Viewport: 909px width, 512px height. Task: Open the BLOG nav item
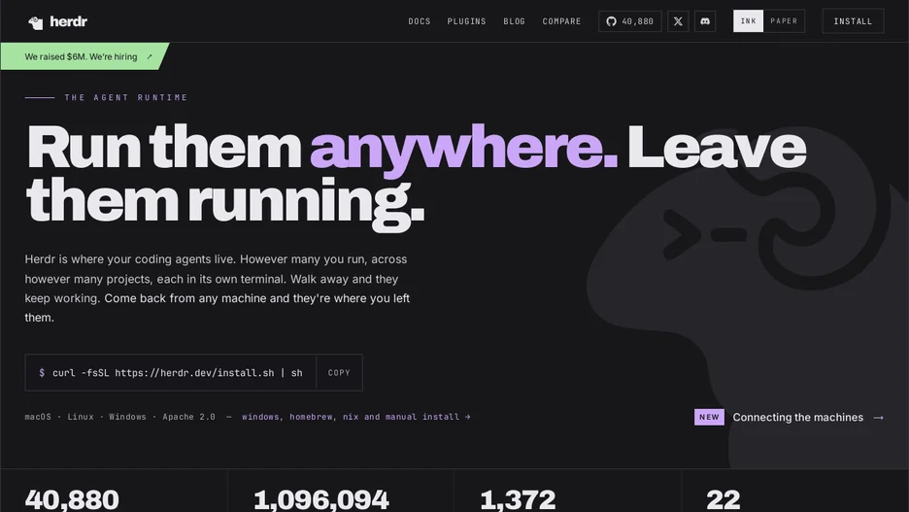click(514, 21)
